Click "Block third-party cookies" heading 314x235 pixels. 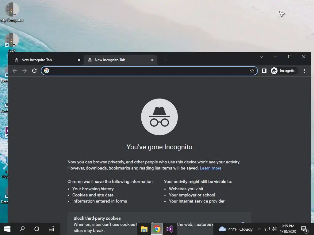[x=97, y=218]
